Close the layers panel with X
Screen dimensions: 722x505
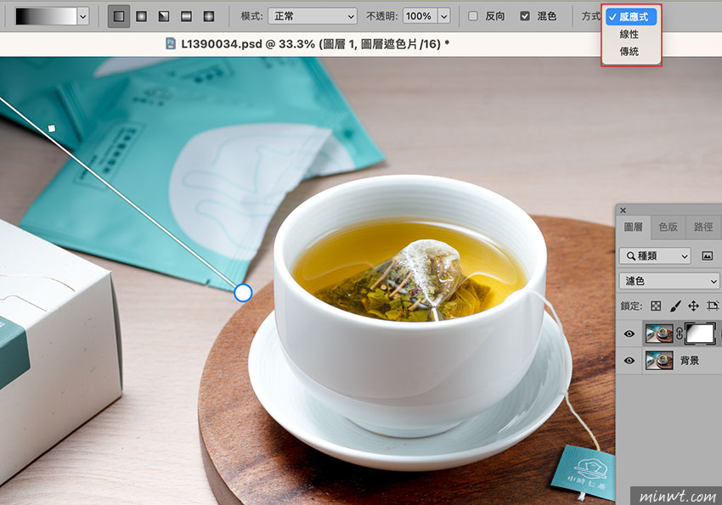point(623,210)
